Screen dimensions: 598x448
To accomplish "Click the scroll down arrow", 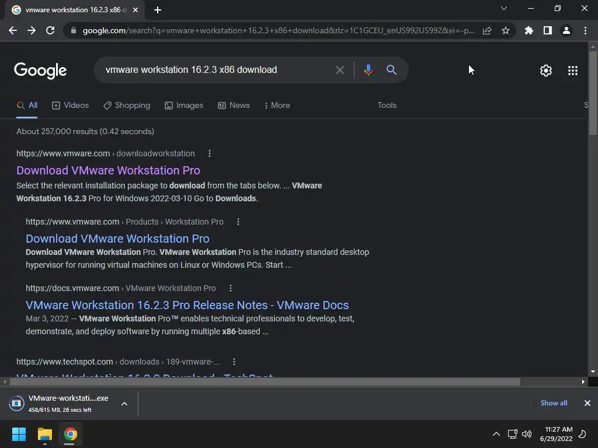I will tap(593, 372).
